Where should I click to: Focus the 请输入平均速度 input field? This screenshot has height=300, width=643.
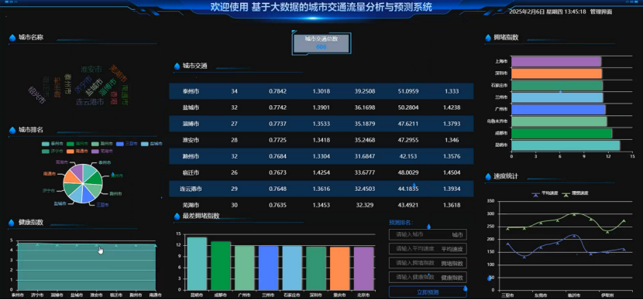pyautogui.click(x=428, y=249)
